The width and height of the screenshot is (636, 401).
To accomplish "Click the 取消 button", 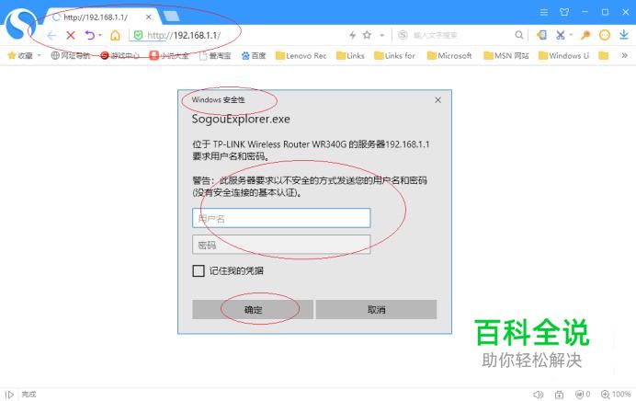I will click(376, 310).
